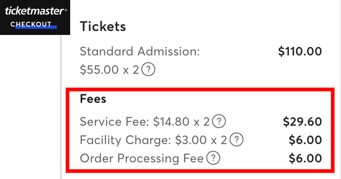Viewport: 341px width, 179px height.
Task: Click the registered trademark symbol by ticketmaster
Action: pos(66,10)
